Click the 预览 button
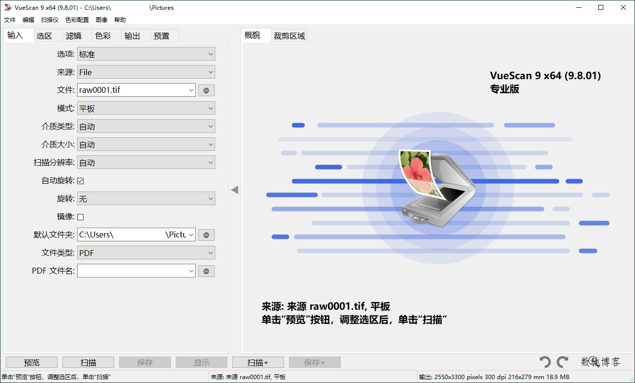The width and height of the screenshot is (635, 383). pos(32,362)
